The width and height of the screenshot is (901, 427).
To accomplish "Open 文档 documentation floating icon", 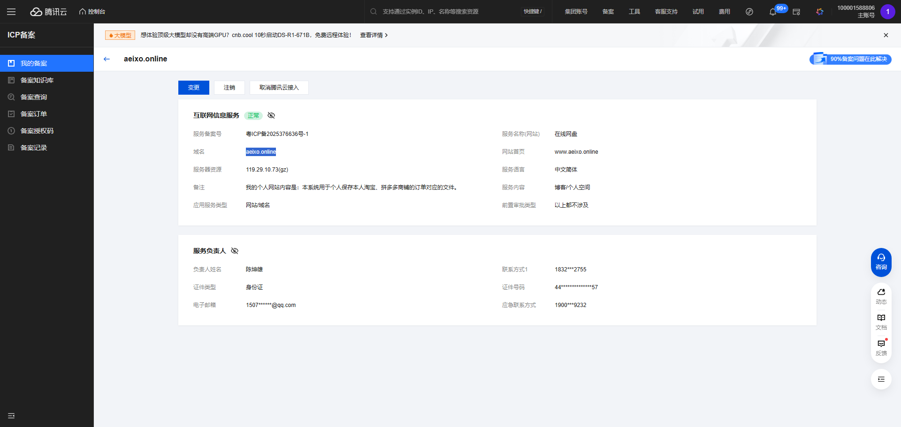I will 881,322.
